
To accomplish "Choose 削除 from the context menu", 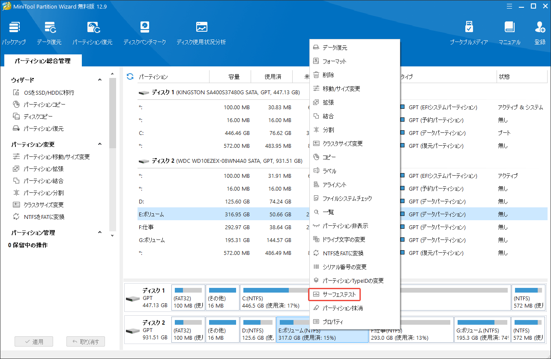I will (x=355, y=75).
